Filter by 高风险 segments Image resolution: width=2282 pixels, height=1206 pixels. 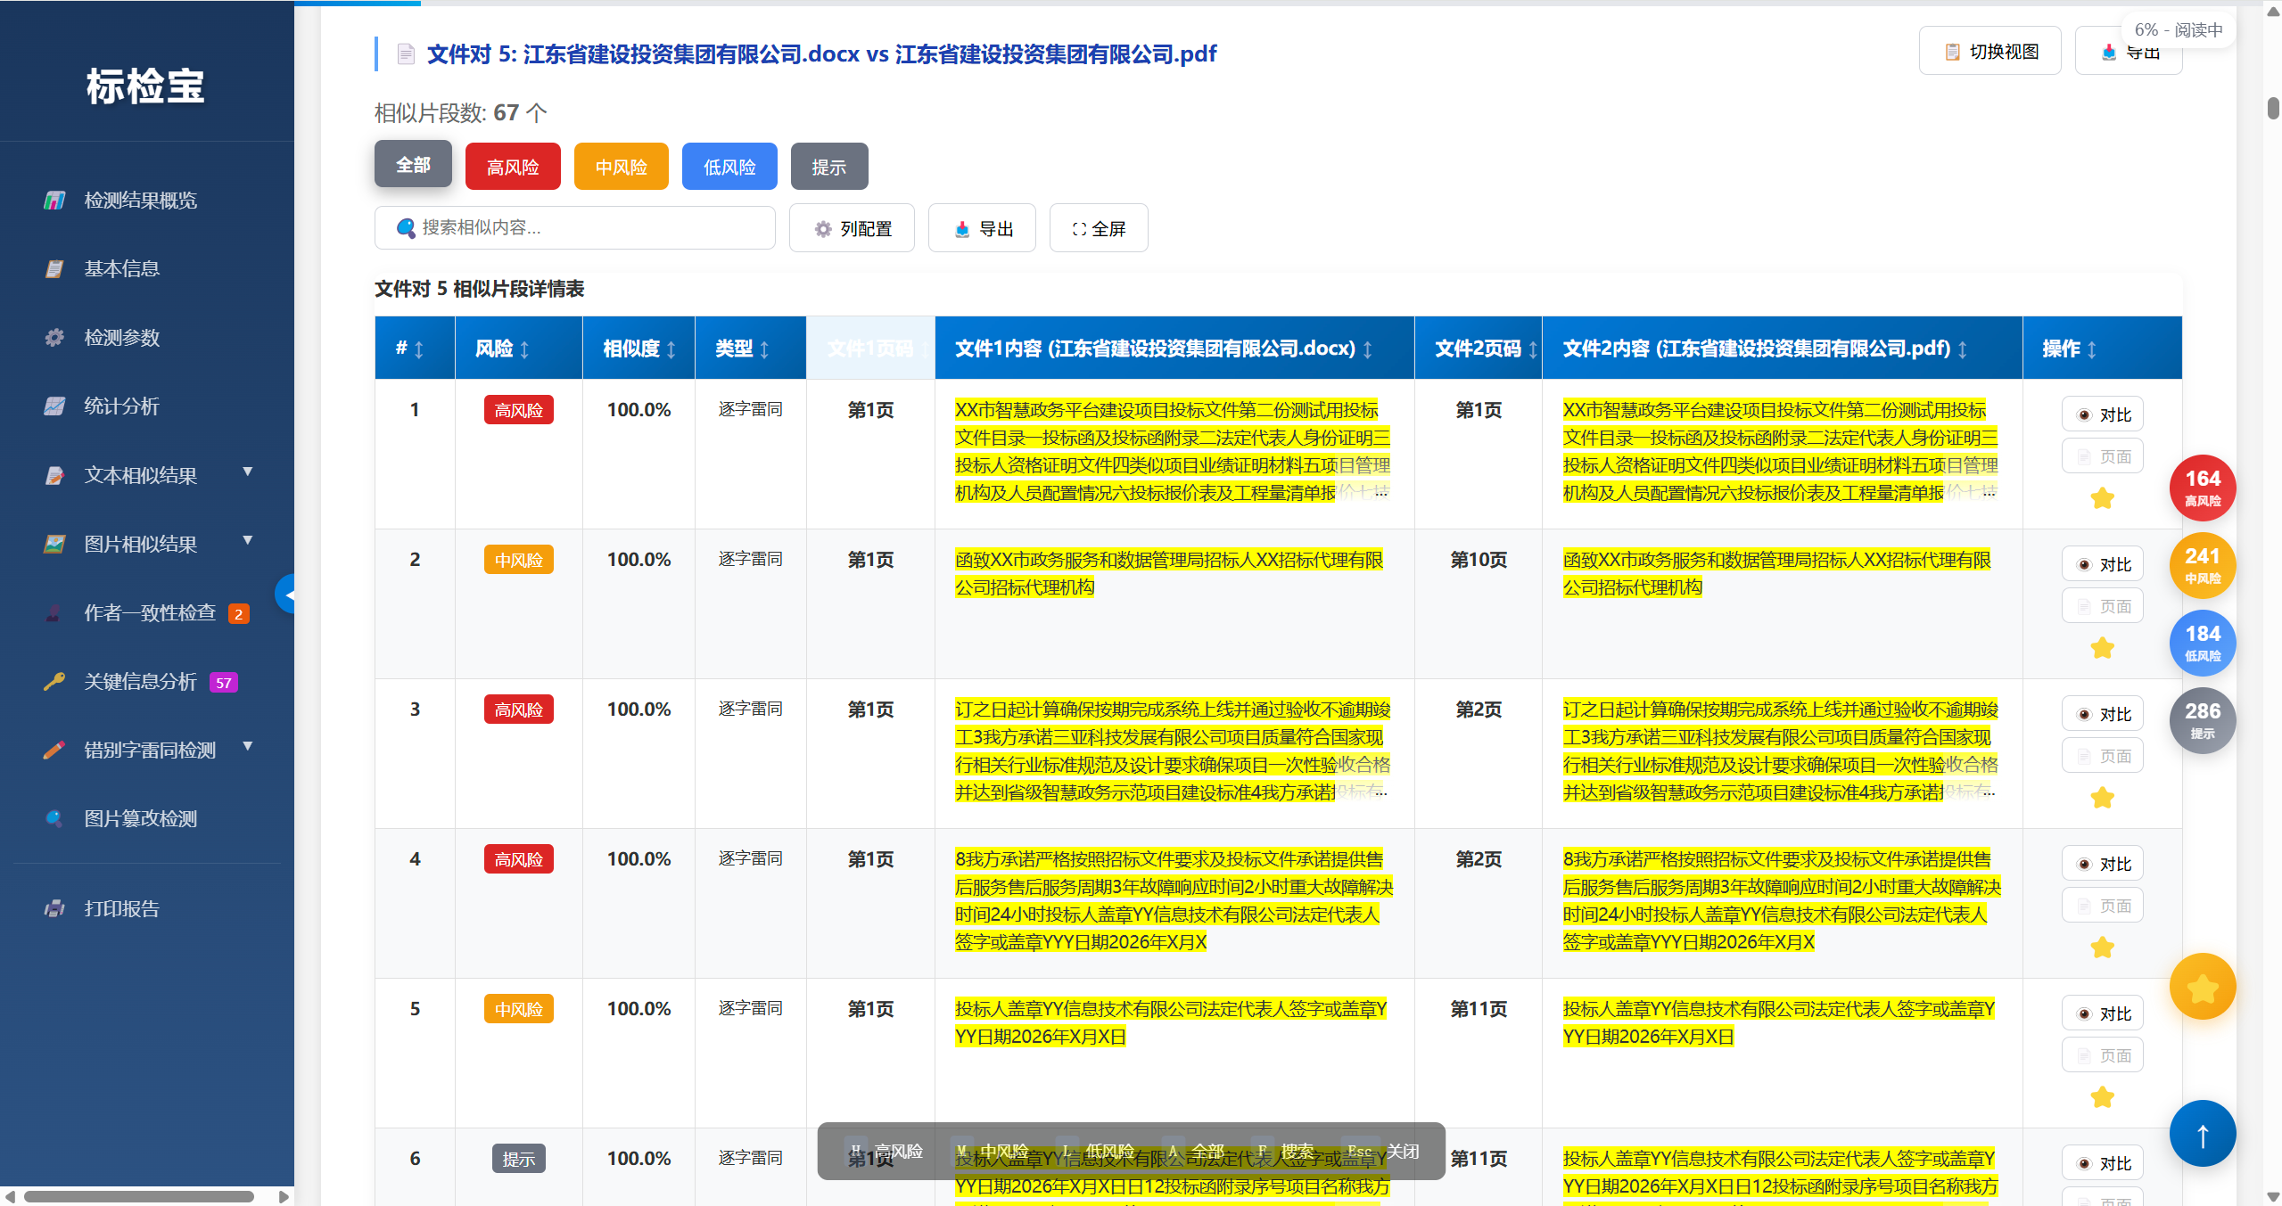click(513, 167)
